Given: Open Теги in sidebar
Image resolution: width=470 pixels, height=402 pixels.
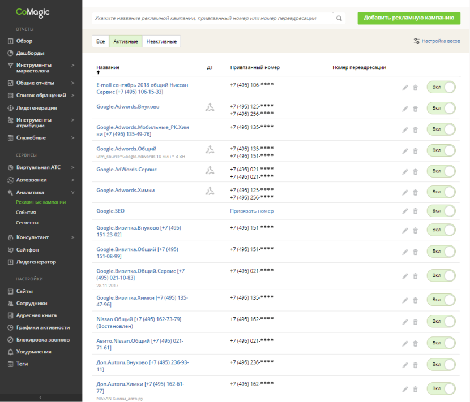Looking at the screenshot, I should click(x=22, y=364).
